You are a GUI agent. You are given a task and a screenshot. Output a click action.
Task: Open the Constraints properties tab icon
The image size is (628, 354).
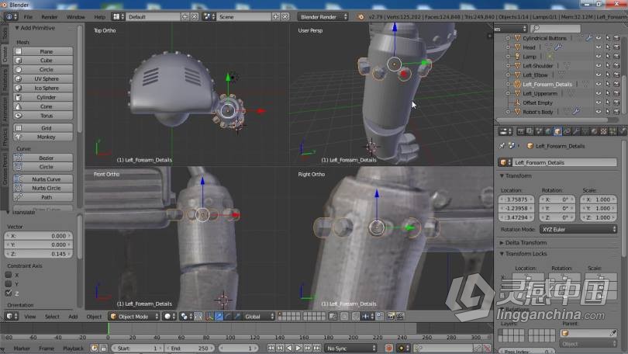tap(567, 131)
